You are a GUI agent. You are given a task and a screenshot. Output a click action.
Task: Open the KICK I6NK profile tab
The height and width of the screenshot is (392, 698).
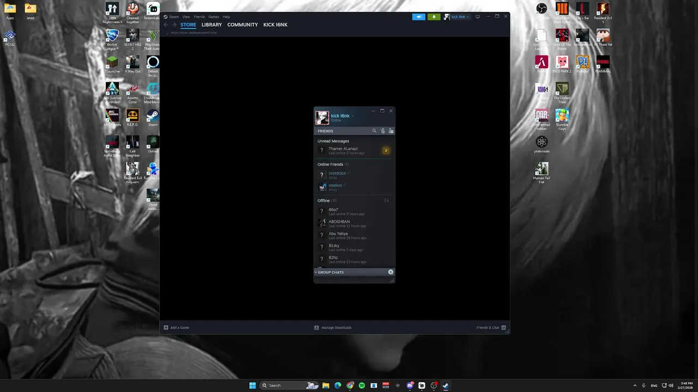(x=275, y=24)
